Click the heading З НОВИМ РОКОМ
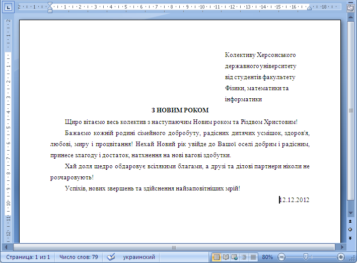357x263 pixels. click(180, 110)
